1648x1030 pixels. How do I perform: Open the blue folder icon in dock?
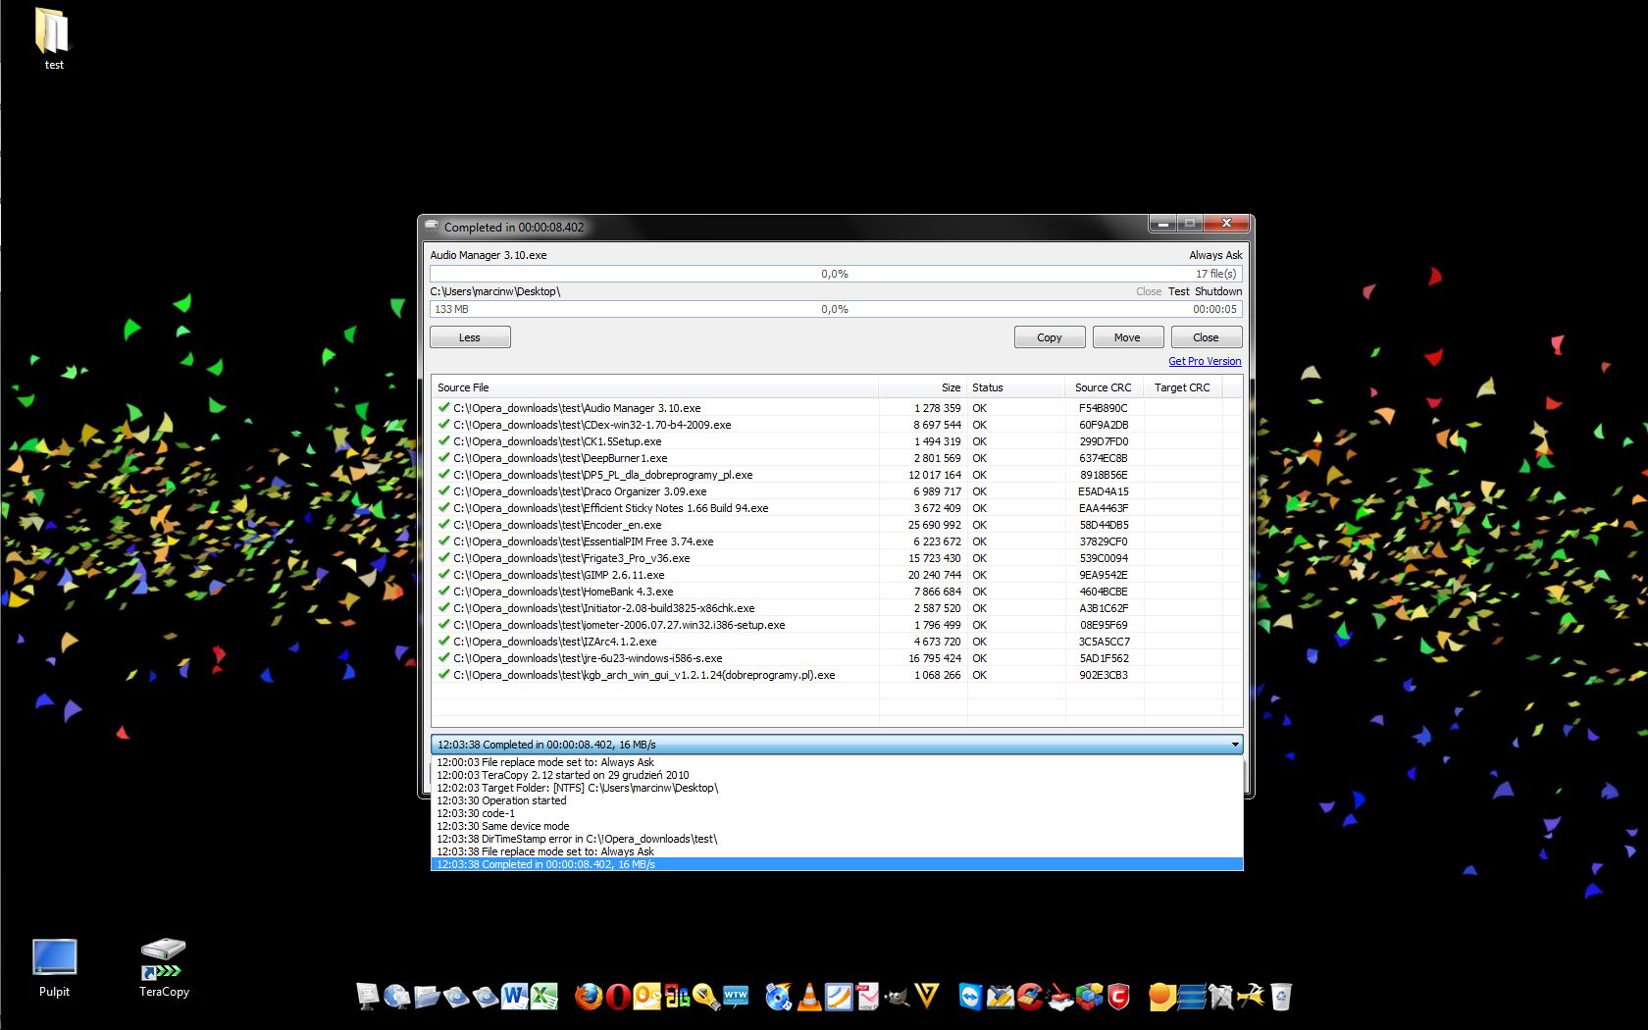(x=427, y=997)
